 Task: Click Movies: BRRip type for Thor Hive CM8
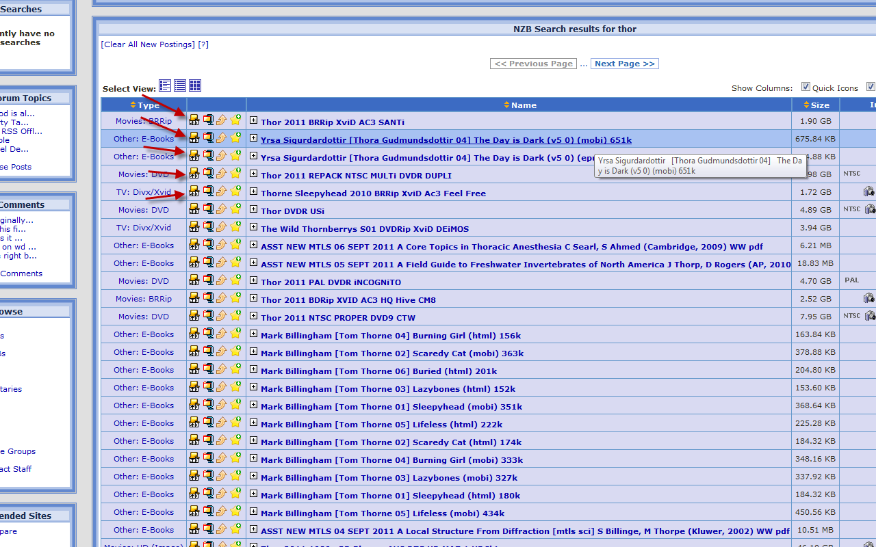tap(144, 299)
